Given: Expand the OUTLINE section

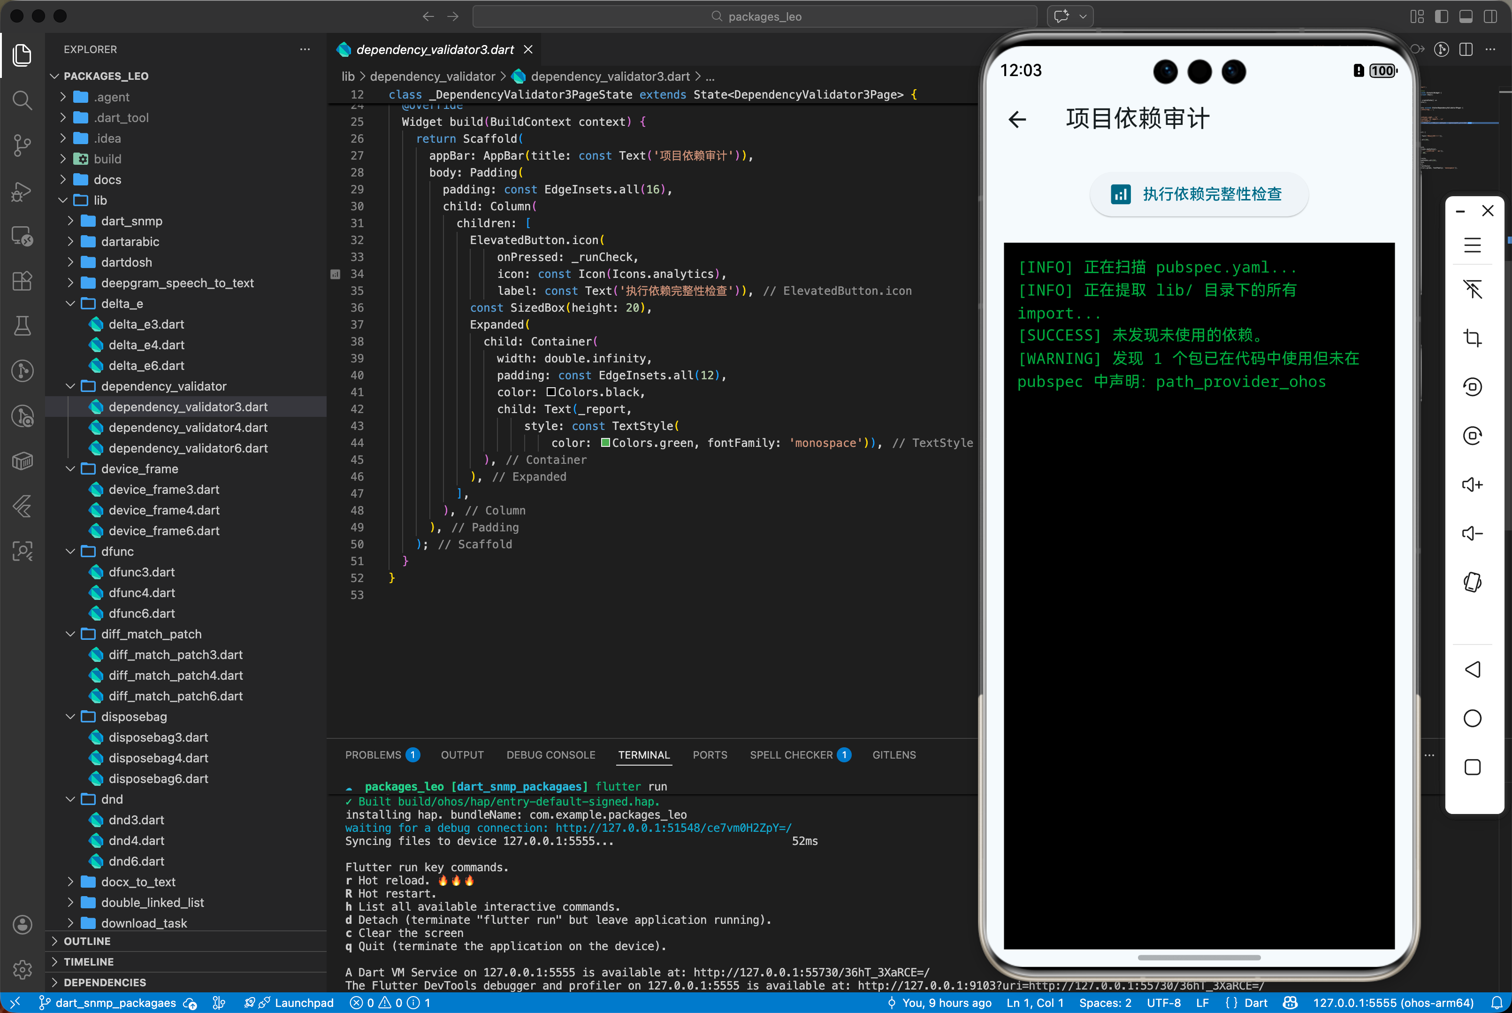Looking at the screenshot, I should 86,941.
